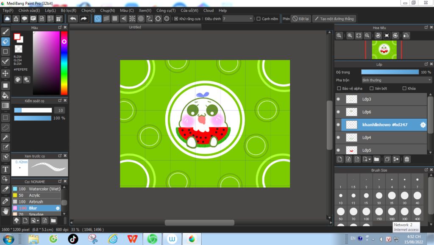The image size is (434, 245).
Task: Enable the Cạnh mềm checkbox
Action: pyautogui.click(x=259, y=19)
